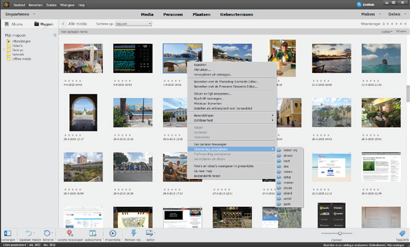Choose Kopiëren from the context menu
Viewport: 410px width, 247px height.
[x=200, y=64]
